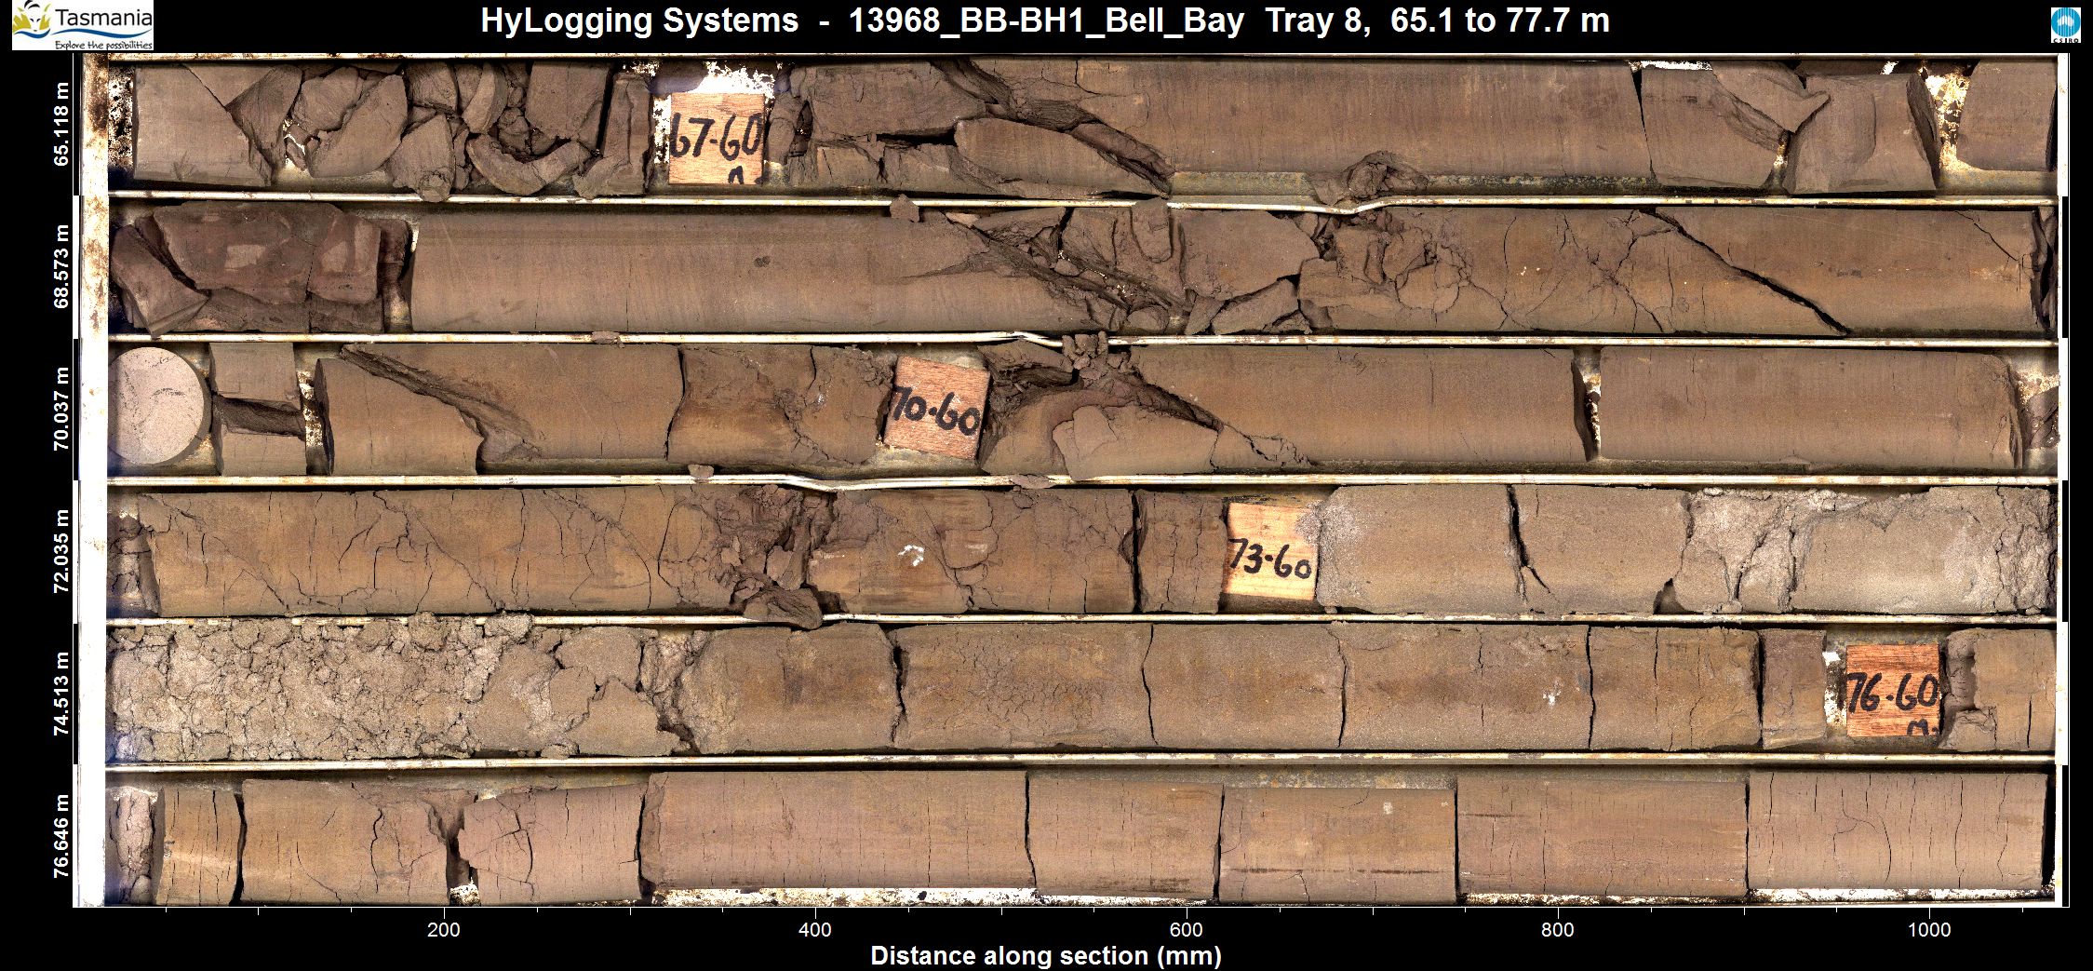Click the 200 tick on distance axis
2093x971 pixels.
(444, 930)
